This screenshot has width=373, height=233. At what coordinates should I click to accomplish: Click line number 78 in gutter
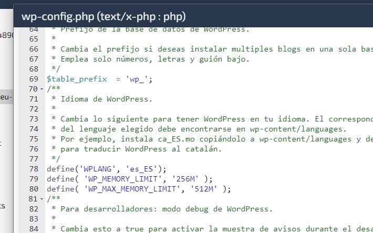(34, 169)
